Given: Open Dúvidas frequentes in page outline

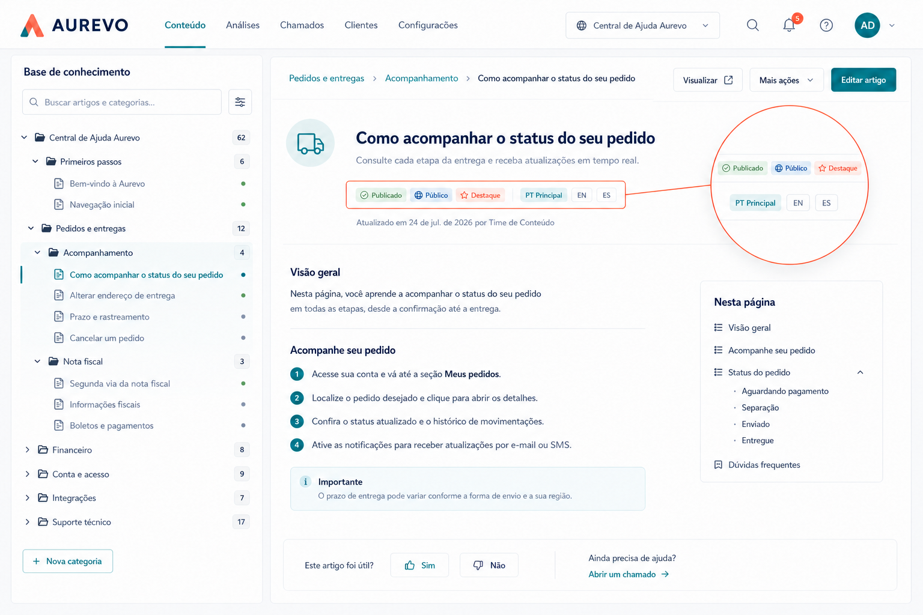Looking at the screenshot, I should [764, 465].
